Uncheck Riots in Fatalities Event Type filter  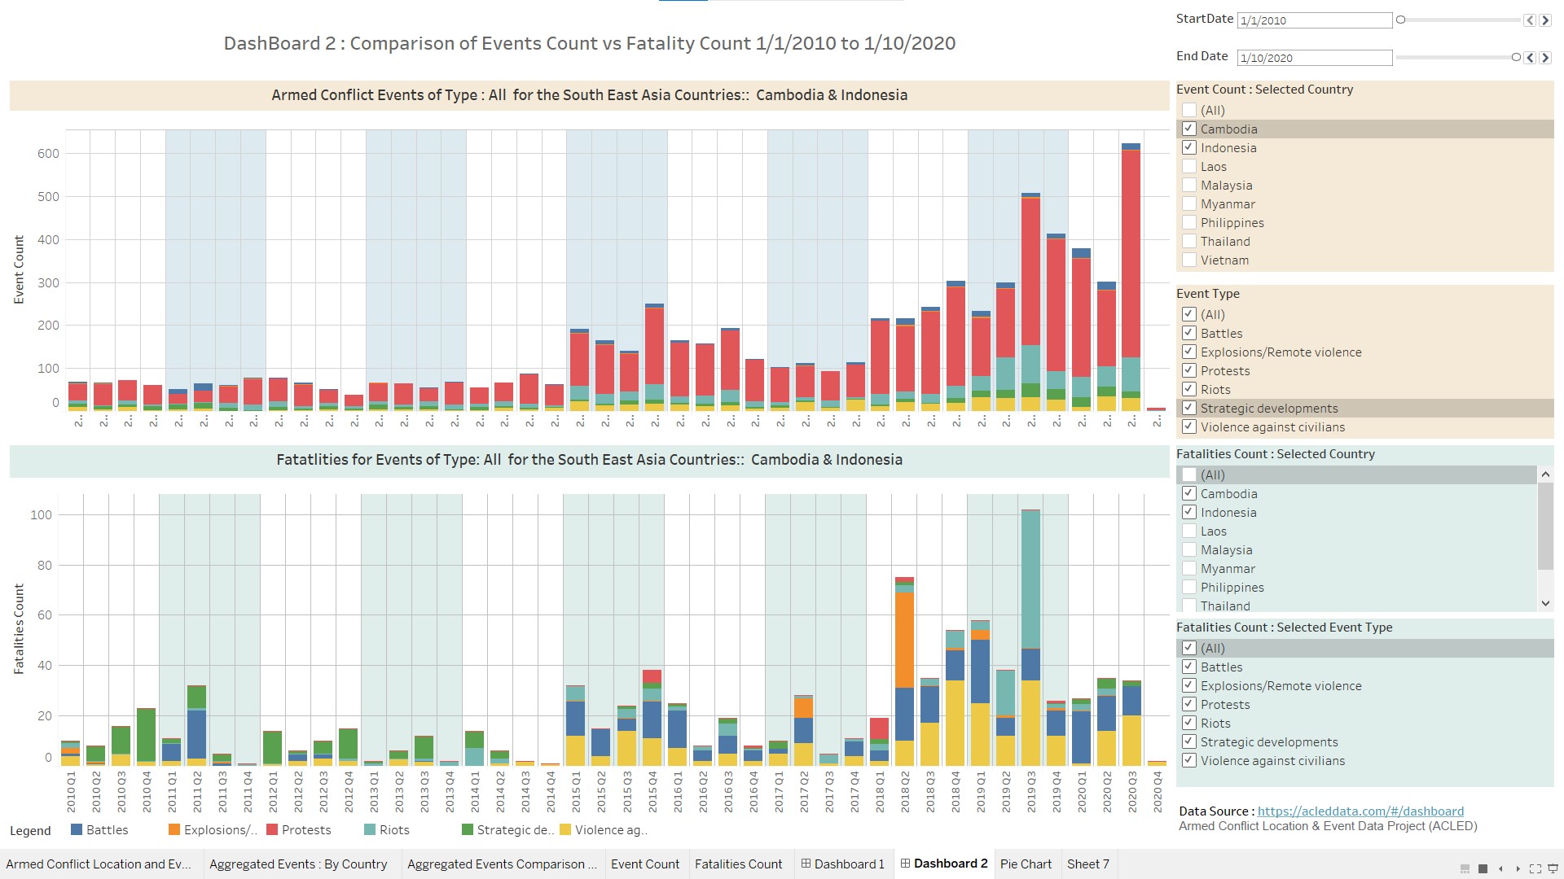click(1189, 723)
